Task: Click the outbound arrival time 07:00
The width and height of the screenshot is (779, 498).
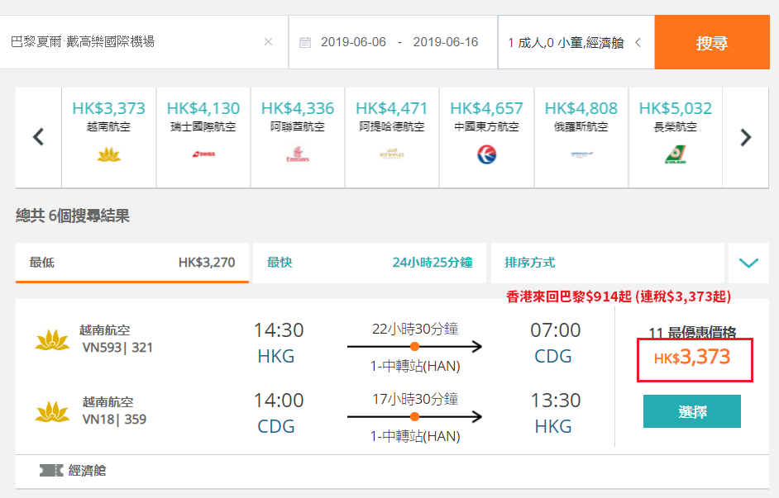Action: click(x=556, y=330)
